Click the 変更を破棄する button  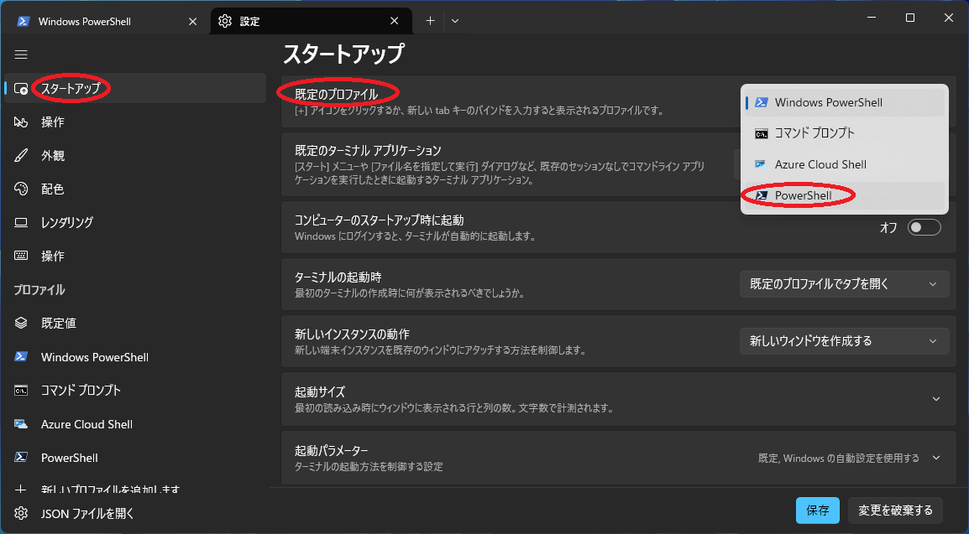tap(895, 510)
